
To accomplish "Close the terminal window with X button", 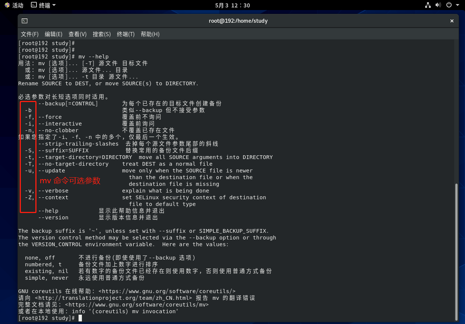I will pyautogui.click(x=452, y=21).
